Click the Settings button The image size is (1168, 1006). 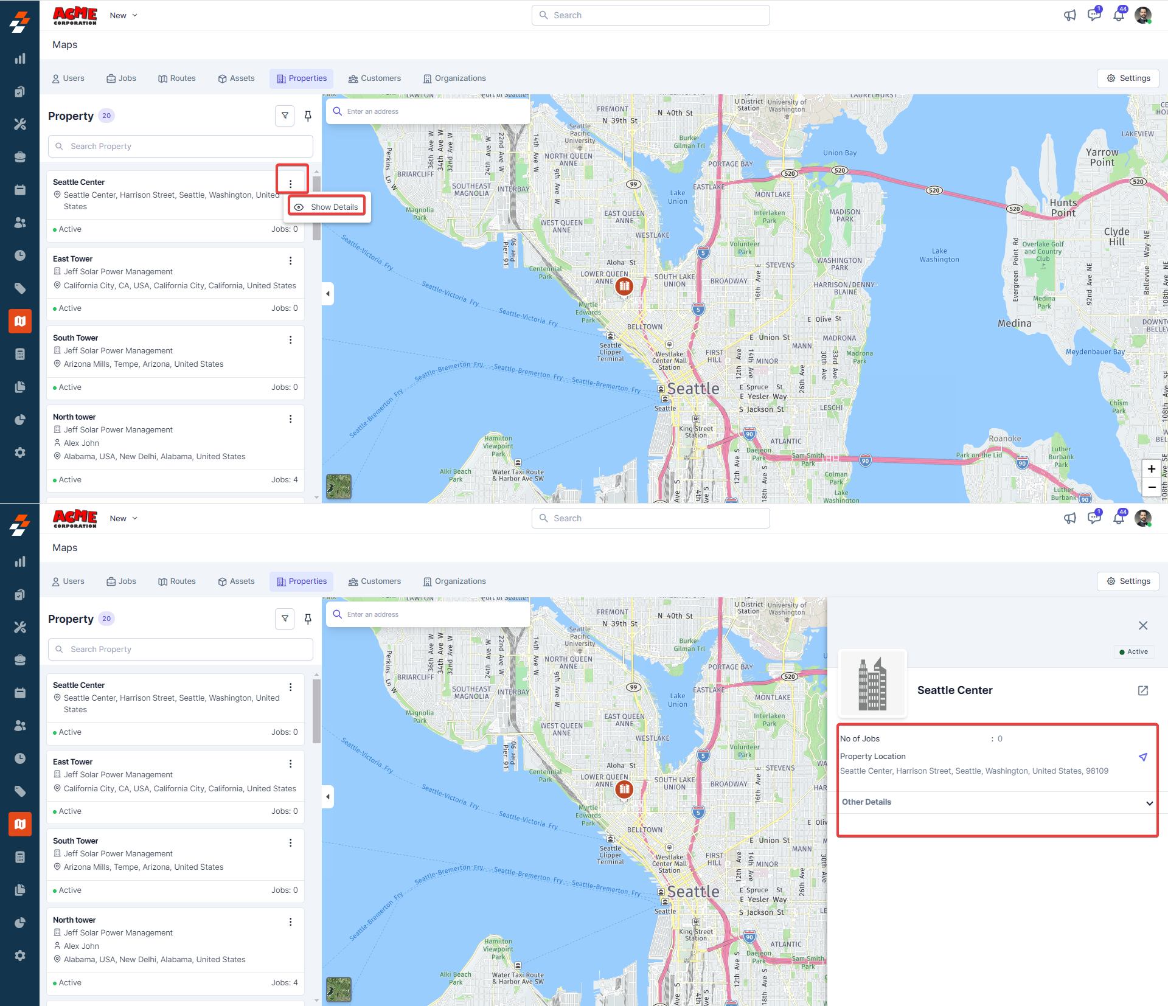coord(1128,78)
